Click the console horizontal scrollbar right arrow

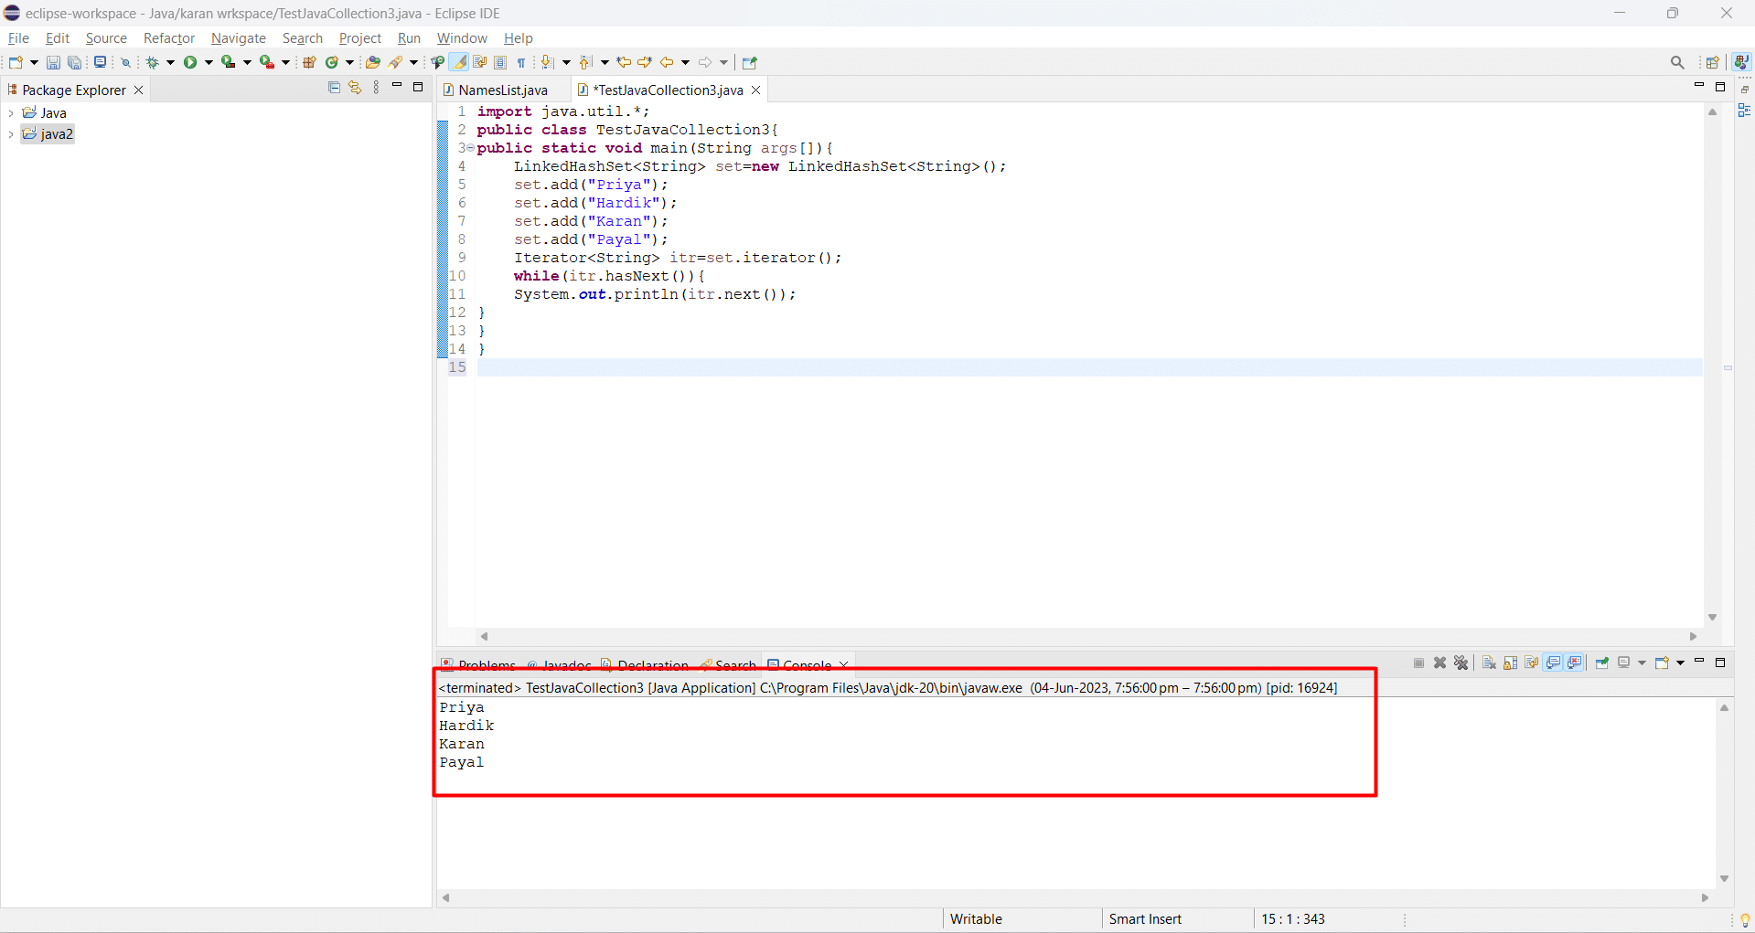(x=1705, y=897)
